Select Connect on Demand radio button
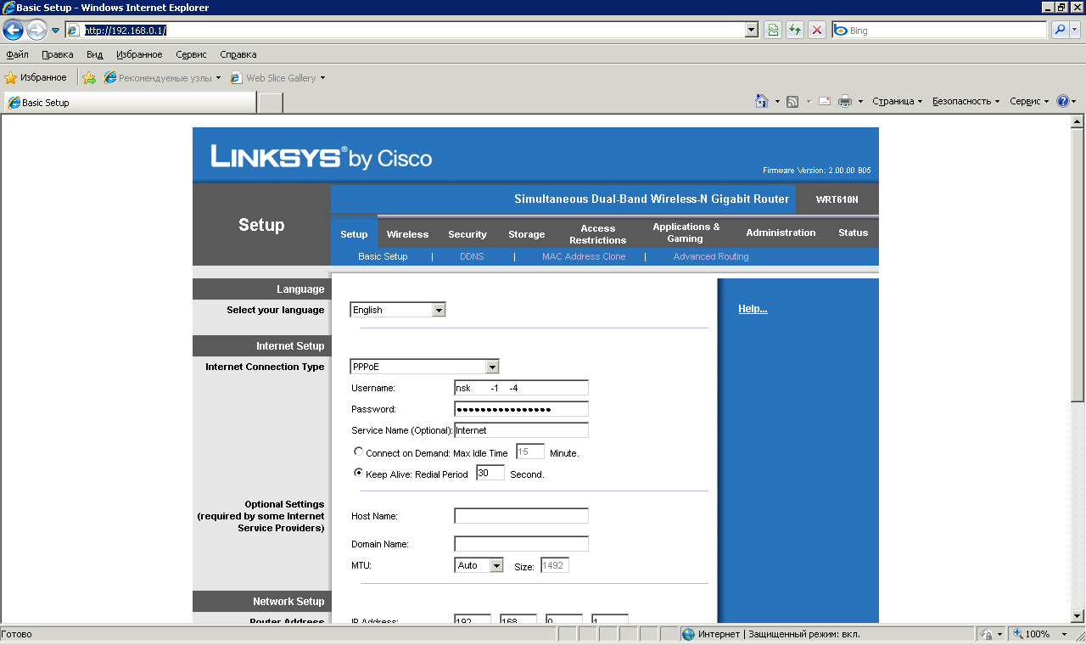The image size is (1086, 645). click(358, 452)
